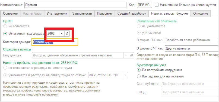This screenshot has width=219, height=102.
Task: Open the Описание tab
Action: pyautogui.click(x=201, y=13)
